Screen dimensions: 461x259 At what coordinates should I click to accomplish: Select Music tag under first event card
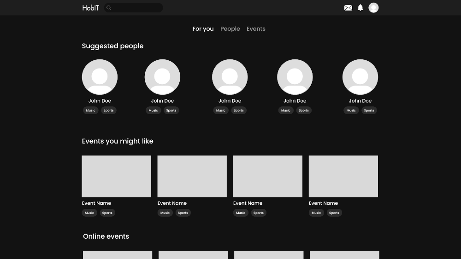click(x=89, y=213)
